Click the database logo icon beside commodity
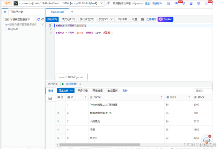The width and height of the screenshot is (218, 149). [16, 3]
